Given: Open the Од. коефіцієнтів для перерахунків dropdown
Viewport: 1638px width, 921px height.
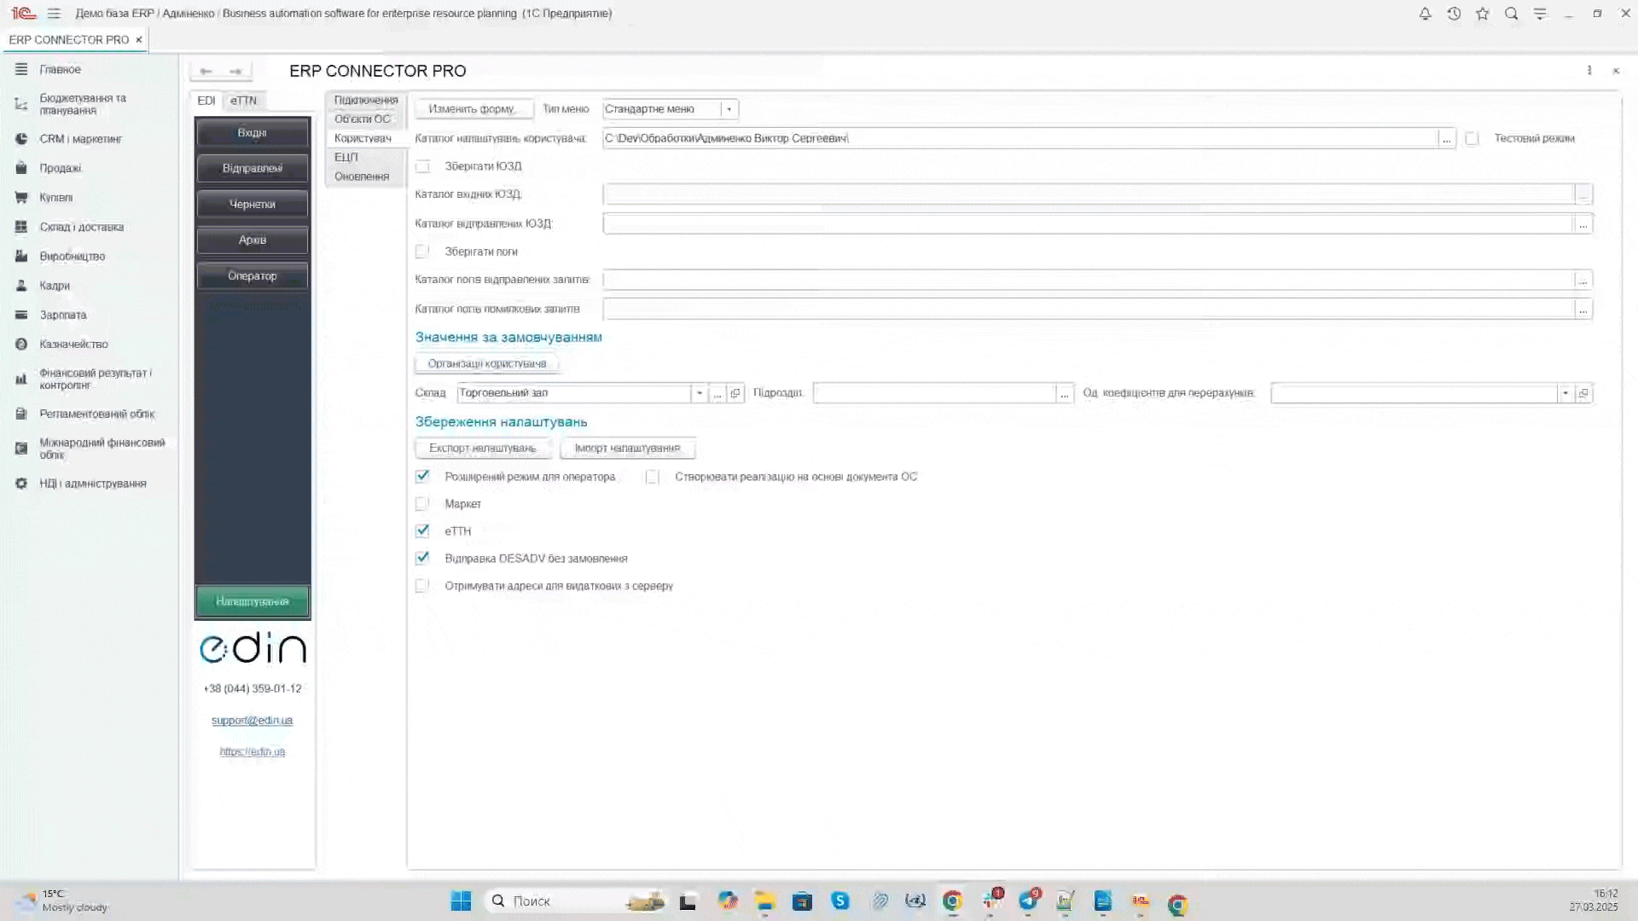Looking at the screenshot, I should point(1565,393).
